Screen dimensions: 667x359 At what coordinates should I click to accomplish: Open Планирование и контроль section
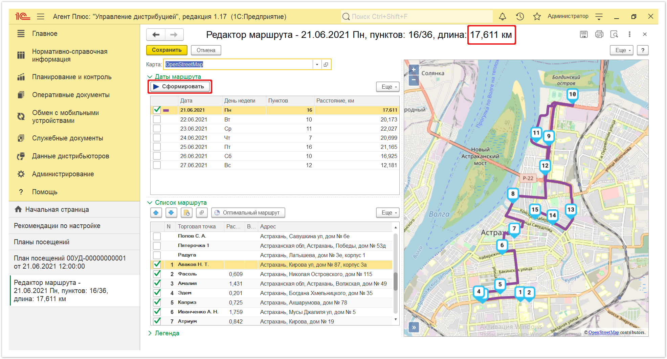coord(72,77)
